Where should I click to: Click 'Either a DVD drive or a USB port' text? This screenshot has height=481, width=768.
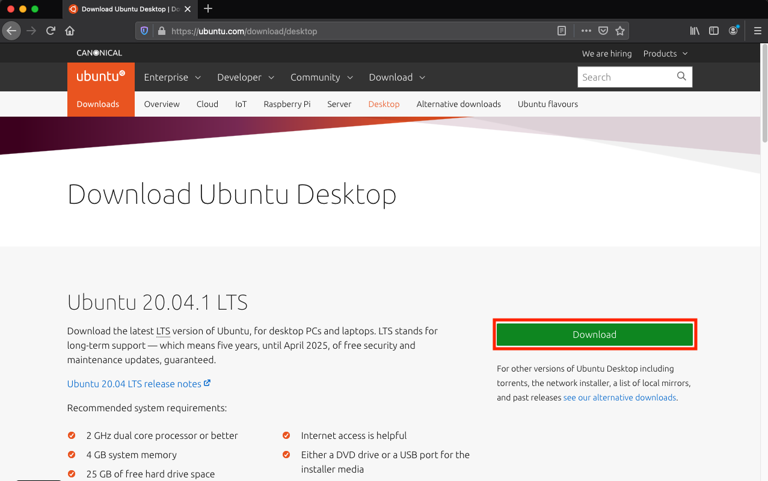pos(386,462)
